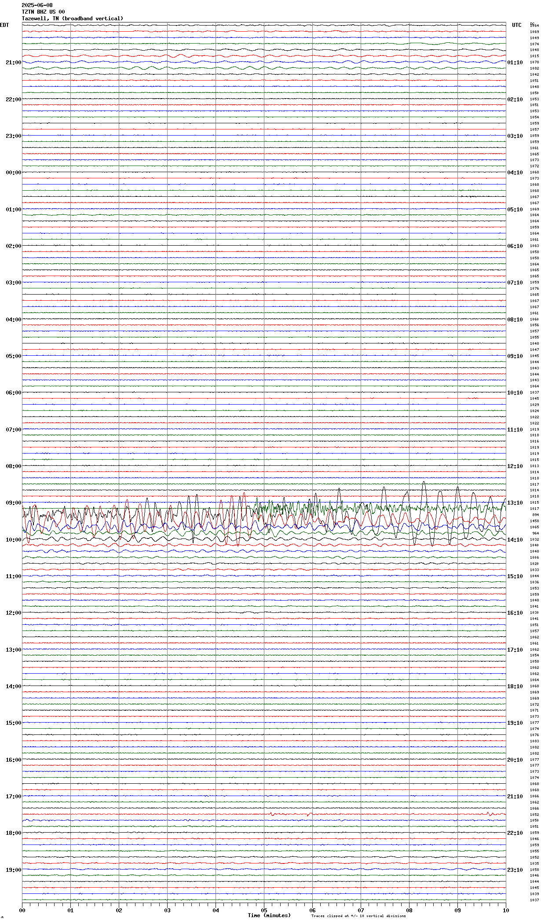This screenshot has width=541, height=922.
Task: Click the 14:10 UTC time label
Action: point(515,540)
